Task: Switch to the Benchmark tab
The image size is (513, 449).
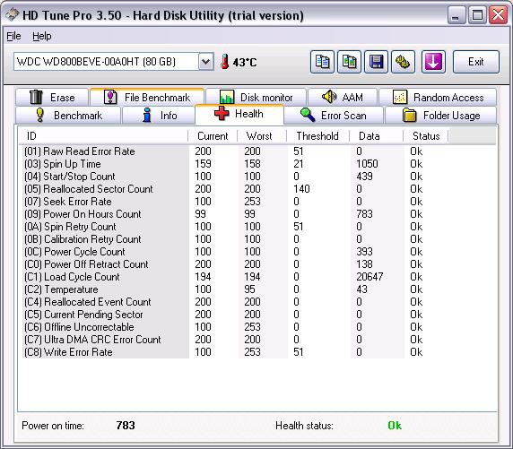Action: 68,116
